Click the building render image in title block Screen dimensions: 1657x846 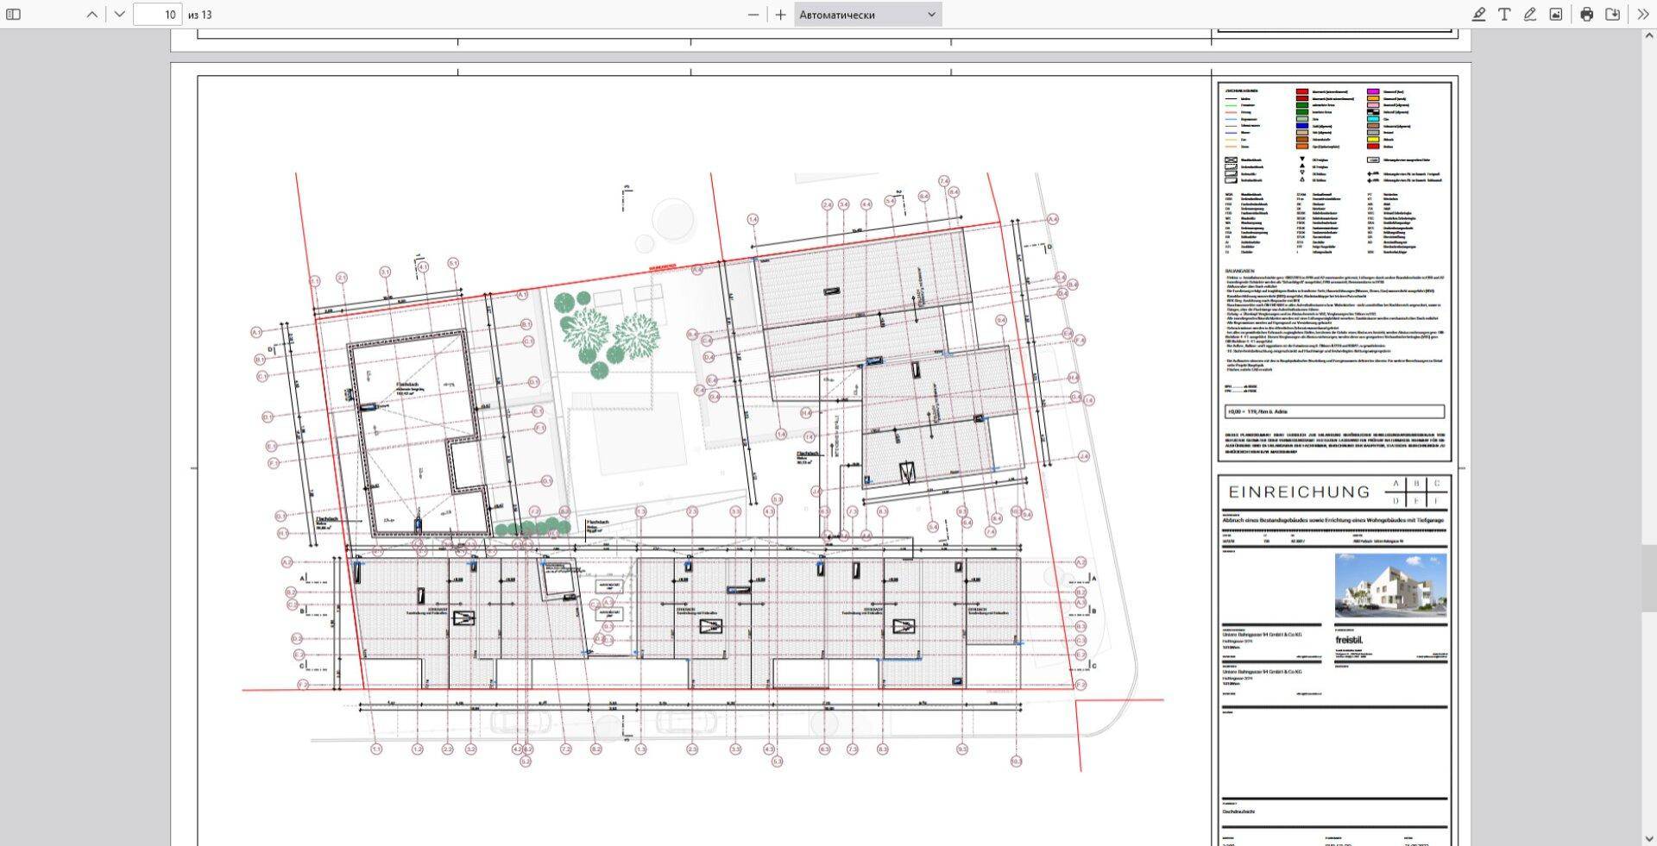tap(1390, 586)
